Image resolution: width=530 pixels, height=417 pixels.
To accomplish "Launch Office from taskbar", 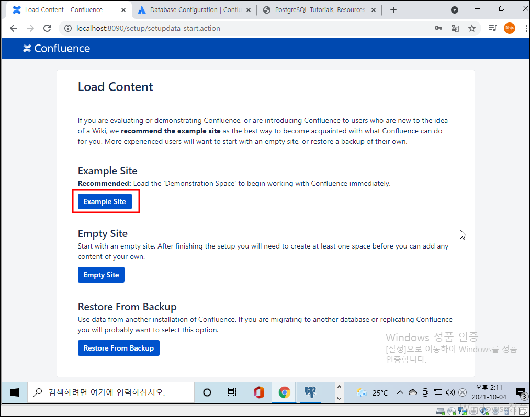I will pyautogui.click(x=259, y=392).
